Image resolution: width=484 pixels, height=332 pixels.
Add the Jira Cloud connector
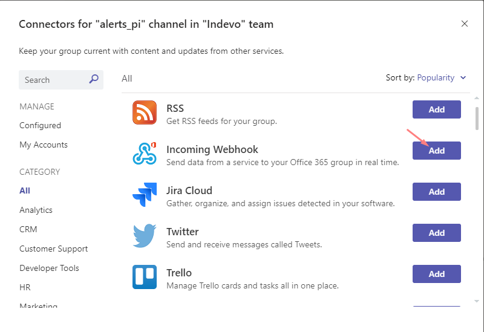click(436, 192)
